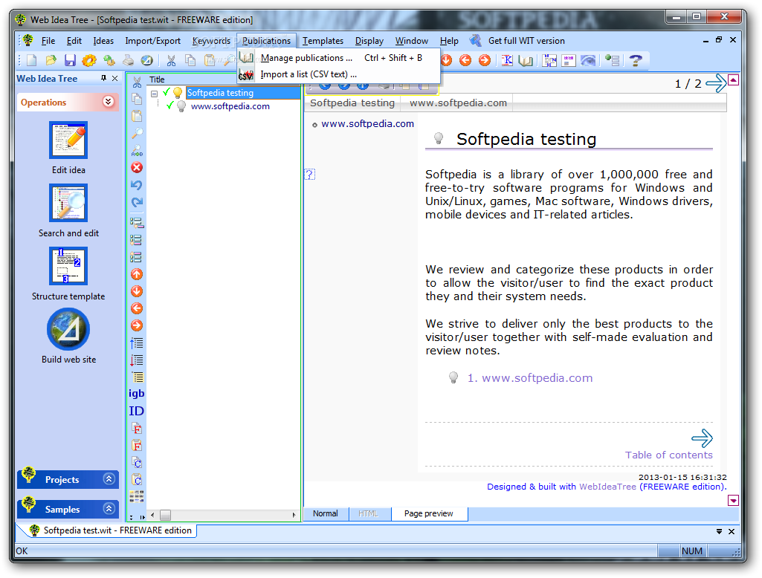Click the magenta down arrow at preview bottom
The width and height of the screenshot is (762, 578).
pyautogui.click(x=733, y=500)
